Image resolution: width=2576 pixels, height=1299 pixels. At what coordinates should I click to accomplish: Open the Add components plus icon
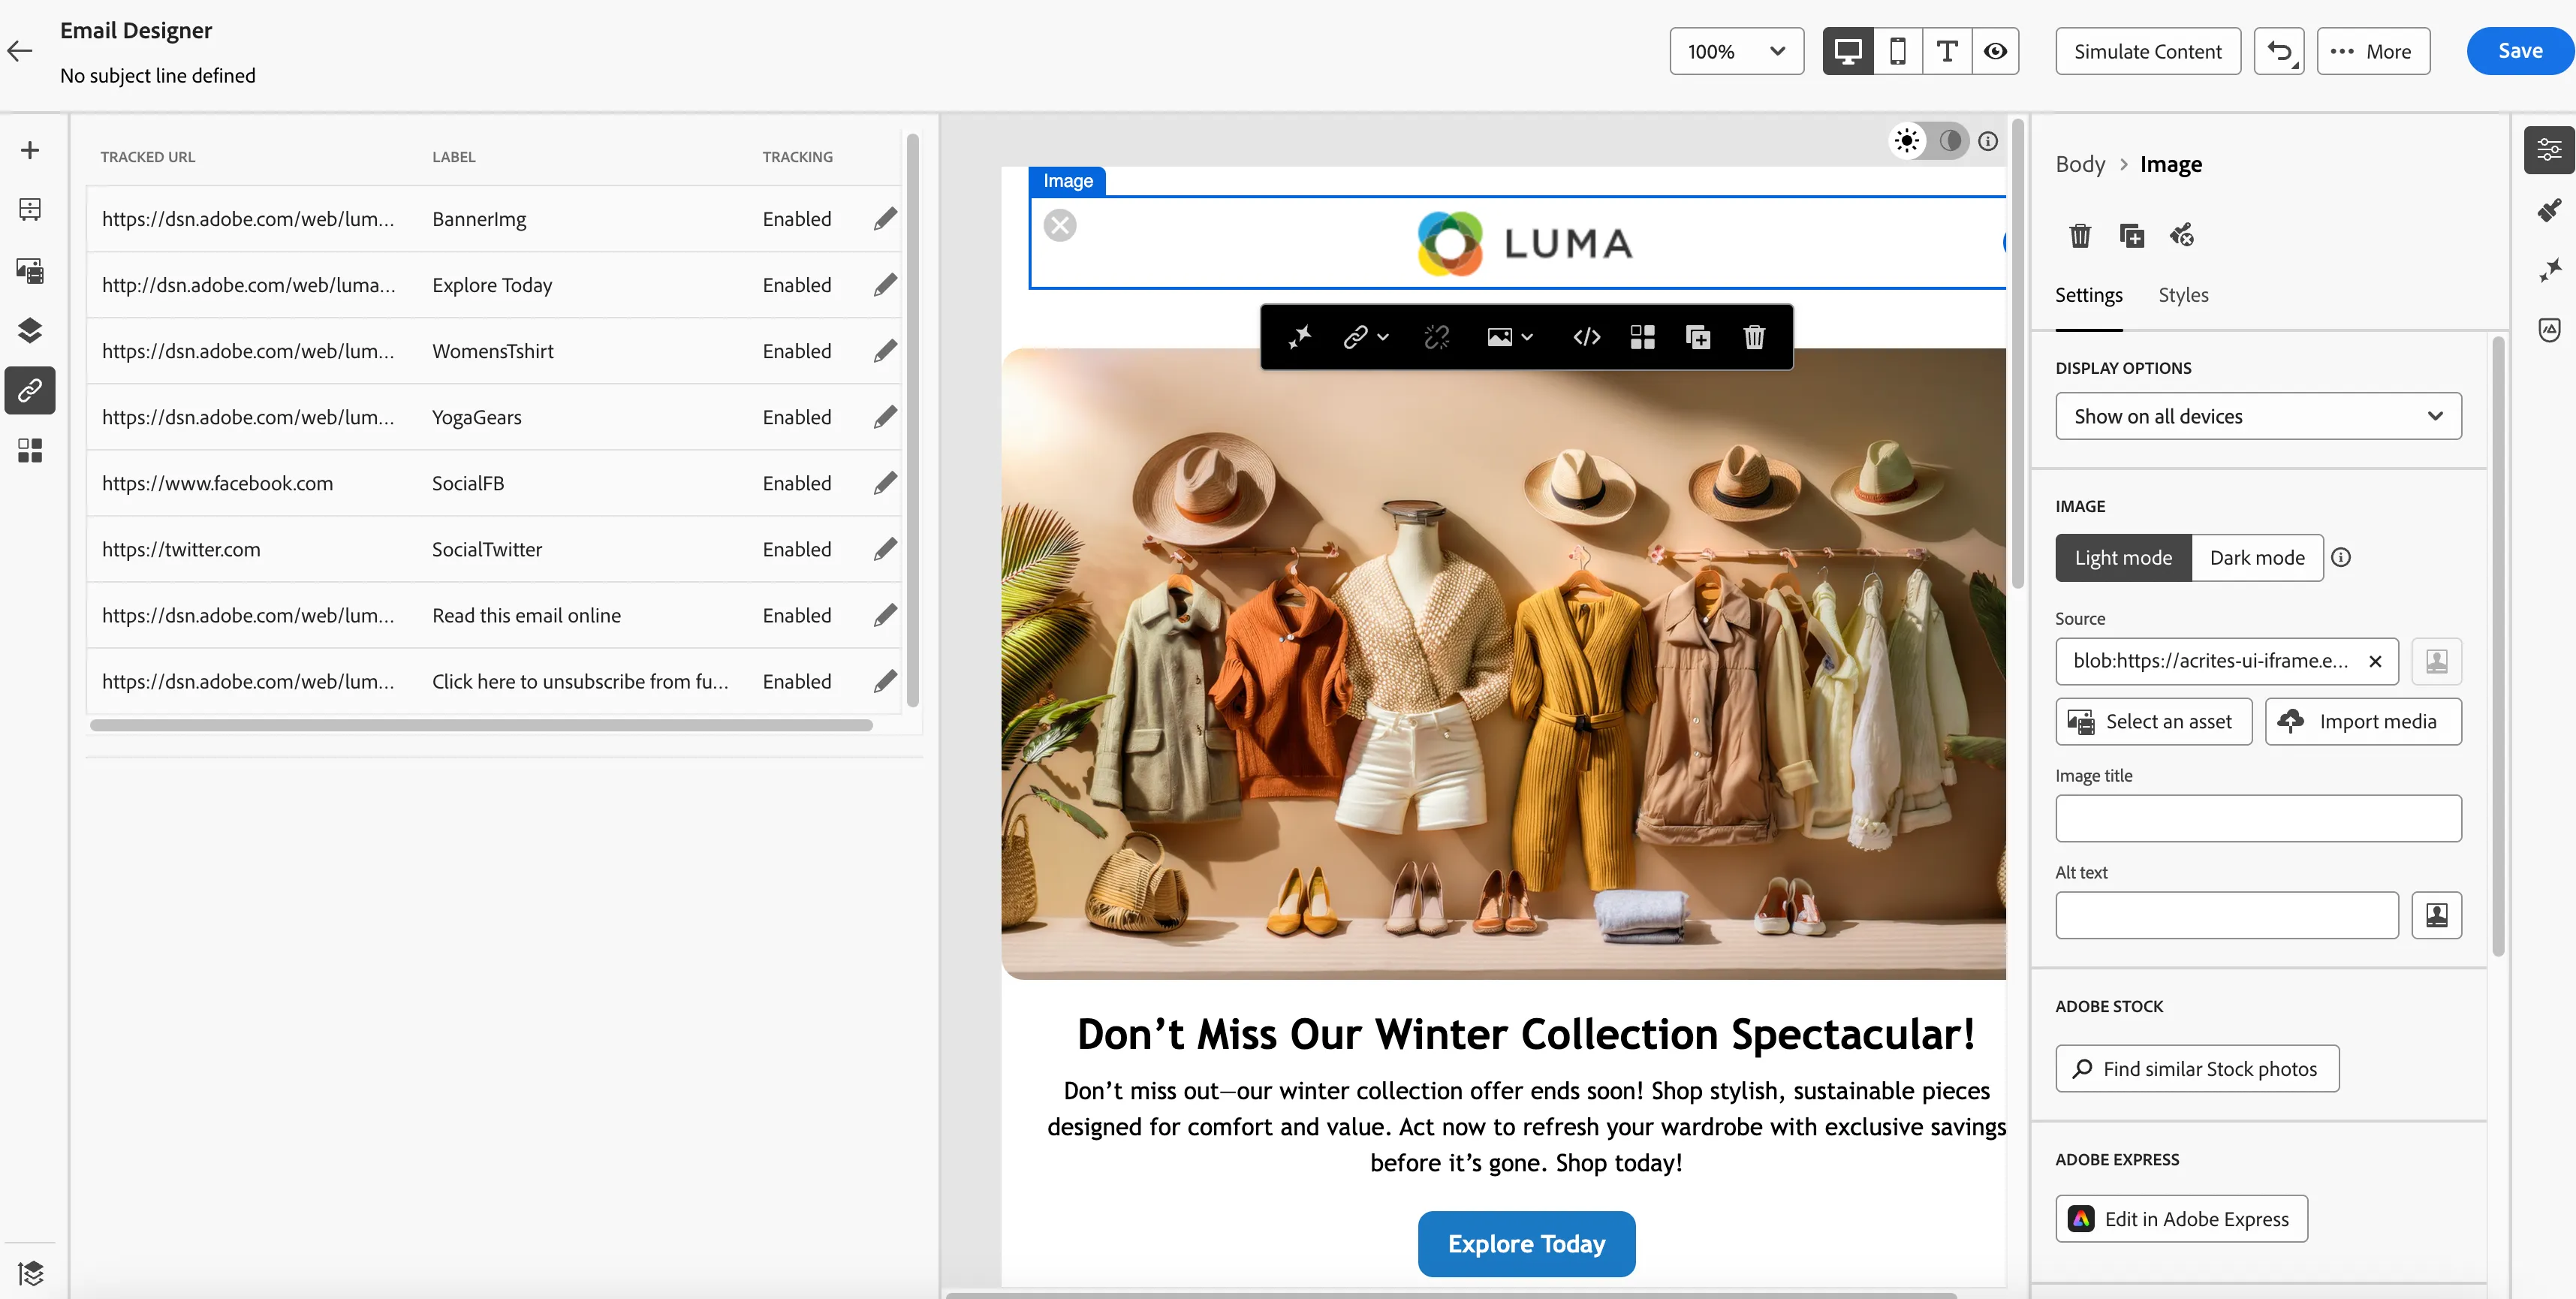pyautogui.click(x=30, y=150)
